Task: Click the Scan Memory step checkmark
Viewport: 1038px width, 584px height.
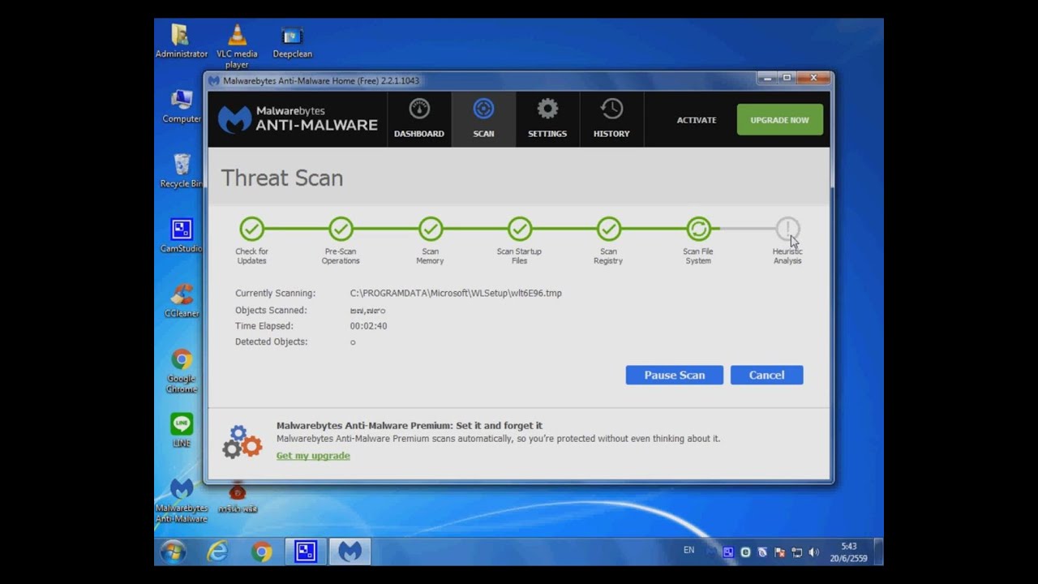Action: [x=431, y=229]
